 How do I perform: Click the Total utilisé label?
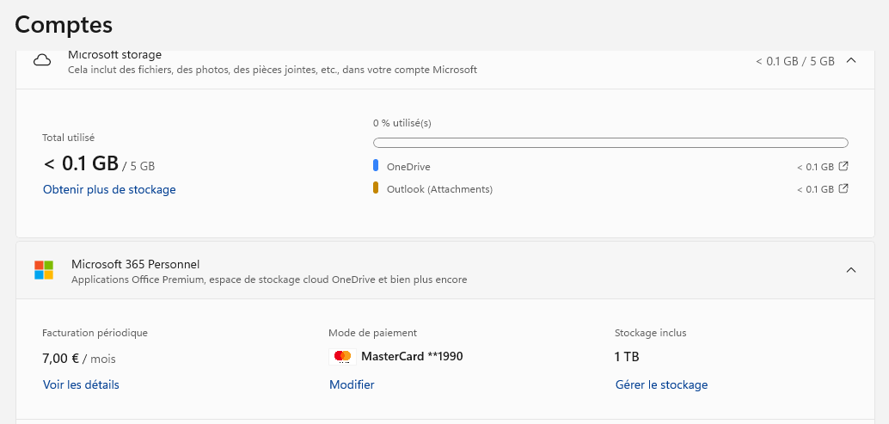pos(68,138)
